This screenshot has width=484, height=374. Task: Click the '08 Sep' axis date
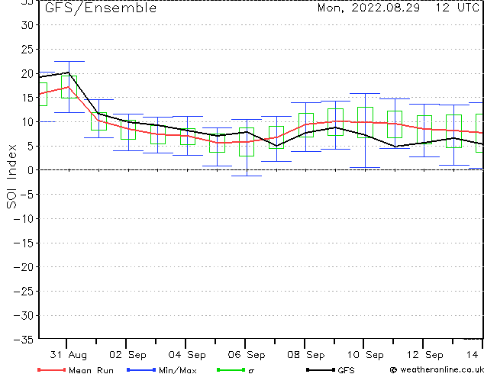coord(306,355)
